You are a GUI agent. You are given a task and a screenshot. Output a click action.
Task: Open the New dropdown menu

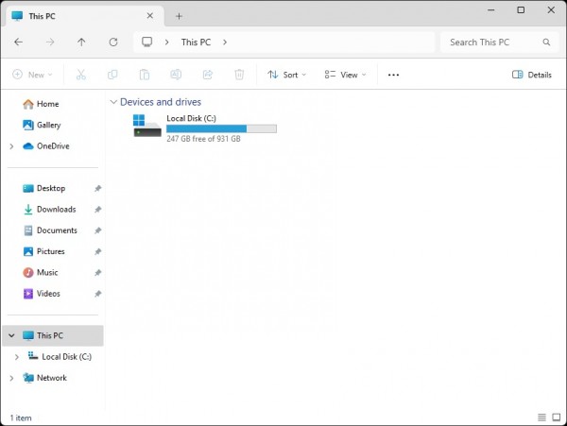(x=32, y=75)
